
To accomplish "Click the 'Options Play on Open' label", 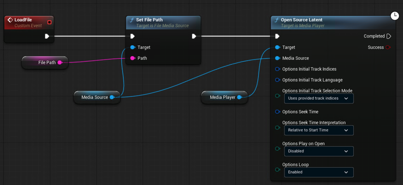I will [303, 144].
